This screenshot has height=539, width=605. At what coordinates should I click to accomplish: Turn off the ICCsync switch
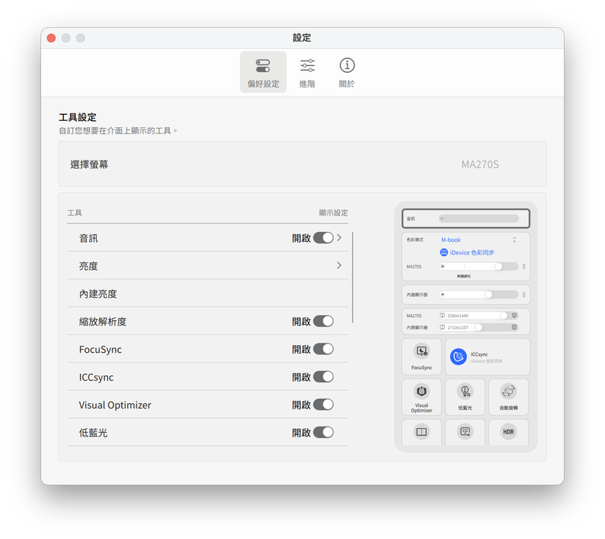point(323,377)
